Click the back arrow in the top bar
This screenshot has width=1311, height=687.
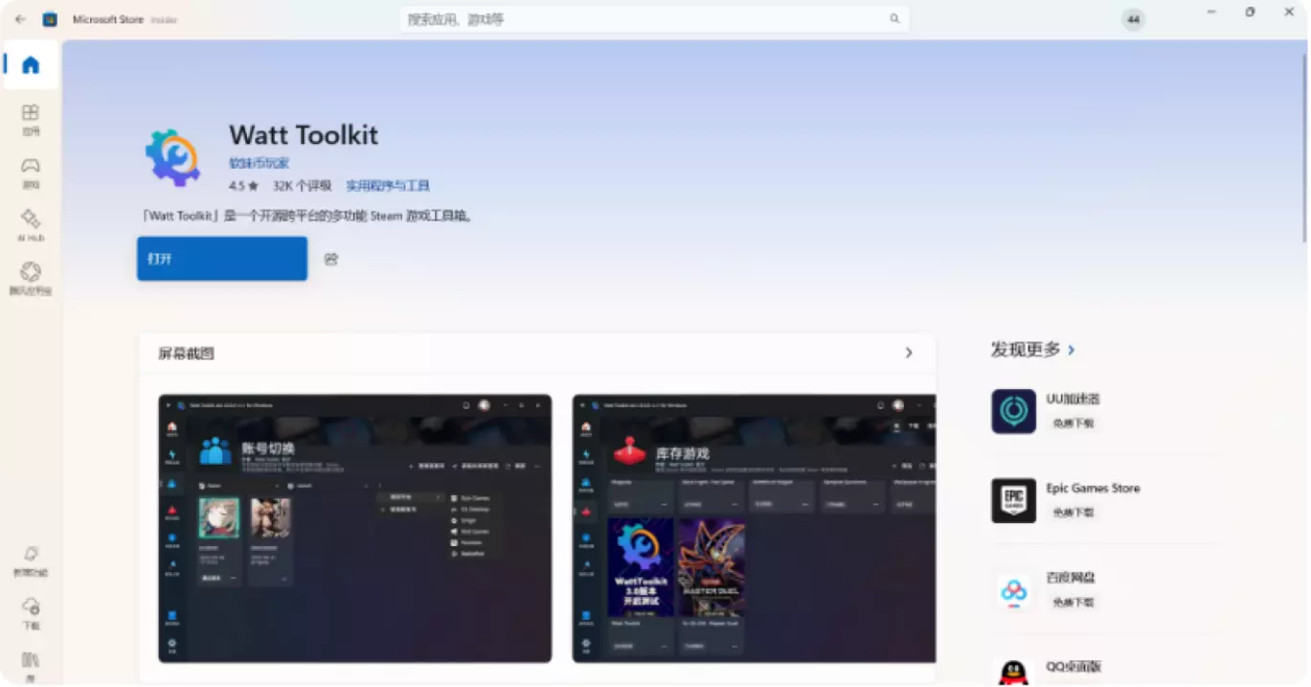click(x=20, y=18)
